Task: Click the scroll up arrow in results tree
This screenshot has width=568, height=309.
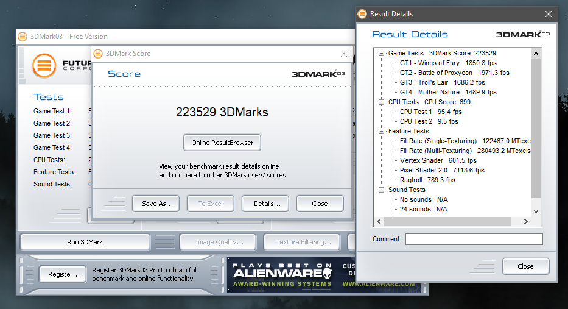Action: pyautogui.click(x=536, y=54)
